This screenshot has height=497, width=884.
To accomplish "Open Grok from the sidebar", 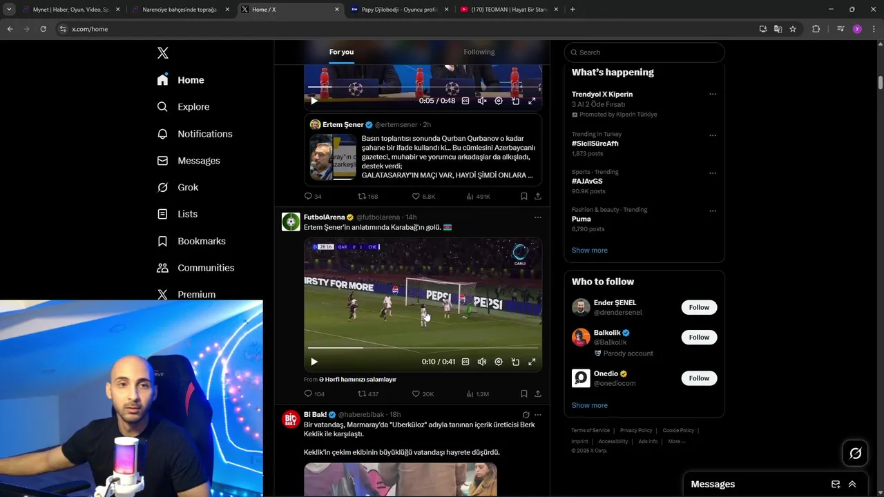I will tap(177, 187).
